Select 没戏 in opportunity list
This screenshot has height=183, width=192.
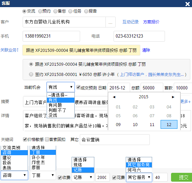point(61,115)
